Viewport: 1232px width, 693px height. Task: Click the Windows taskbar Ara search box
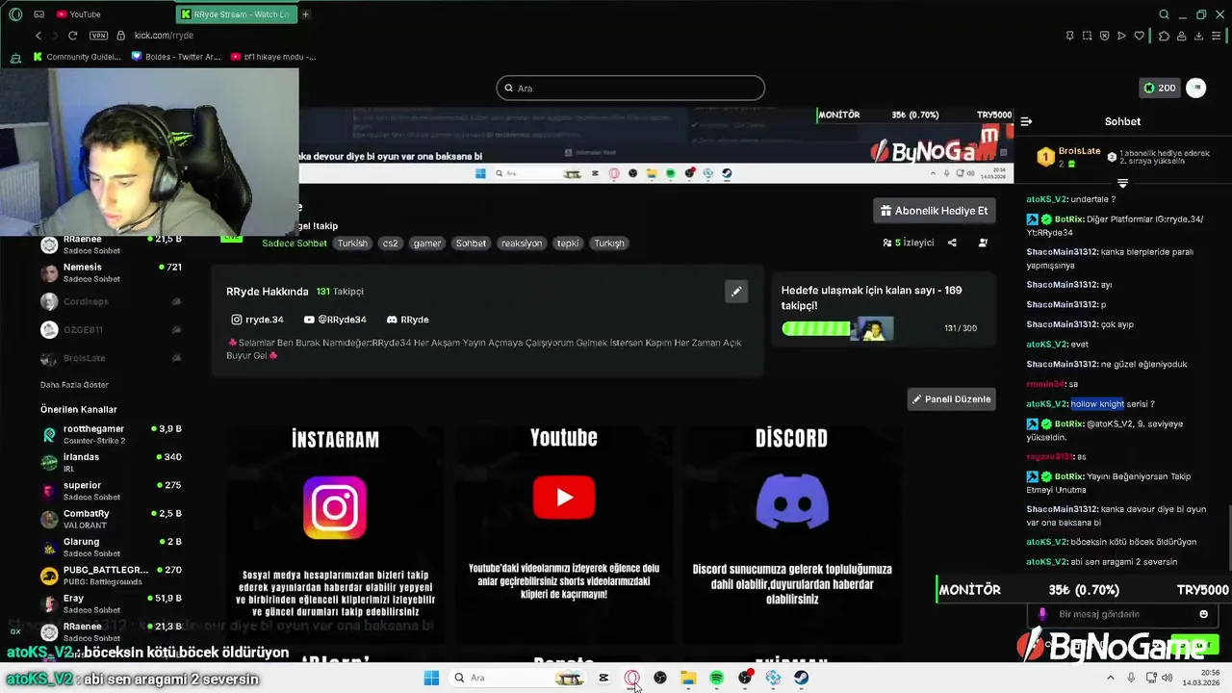point(518,678)
